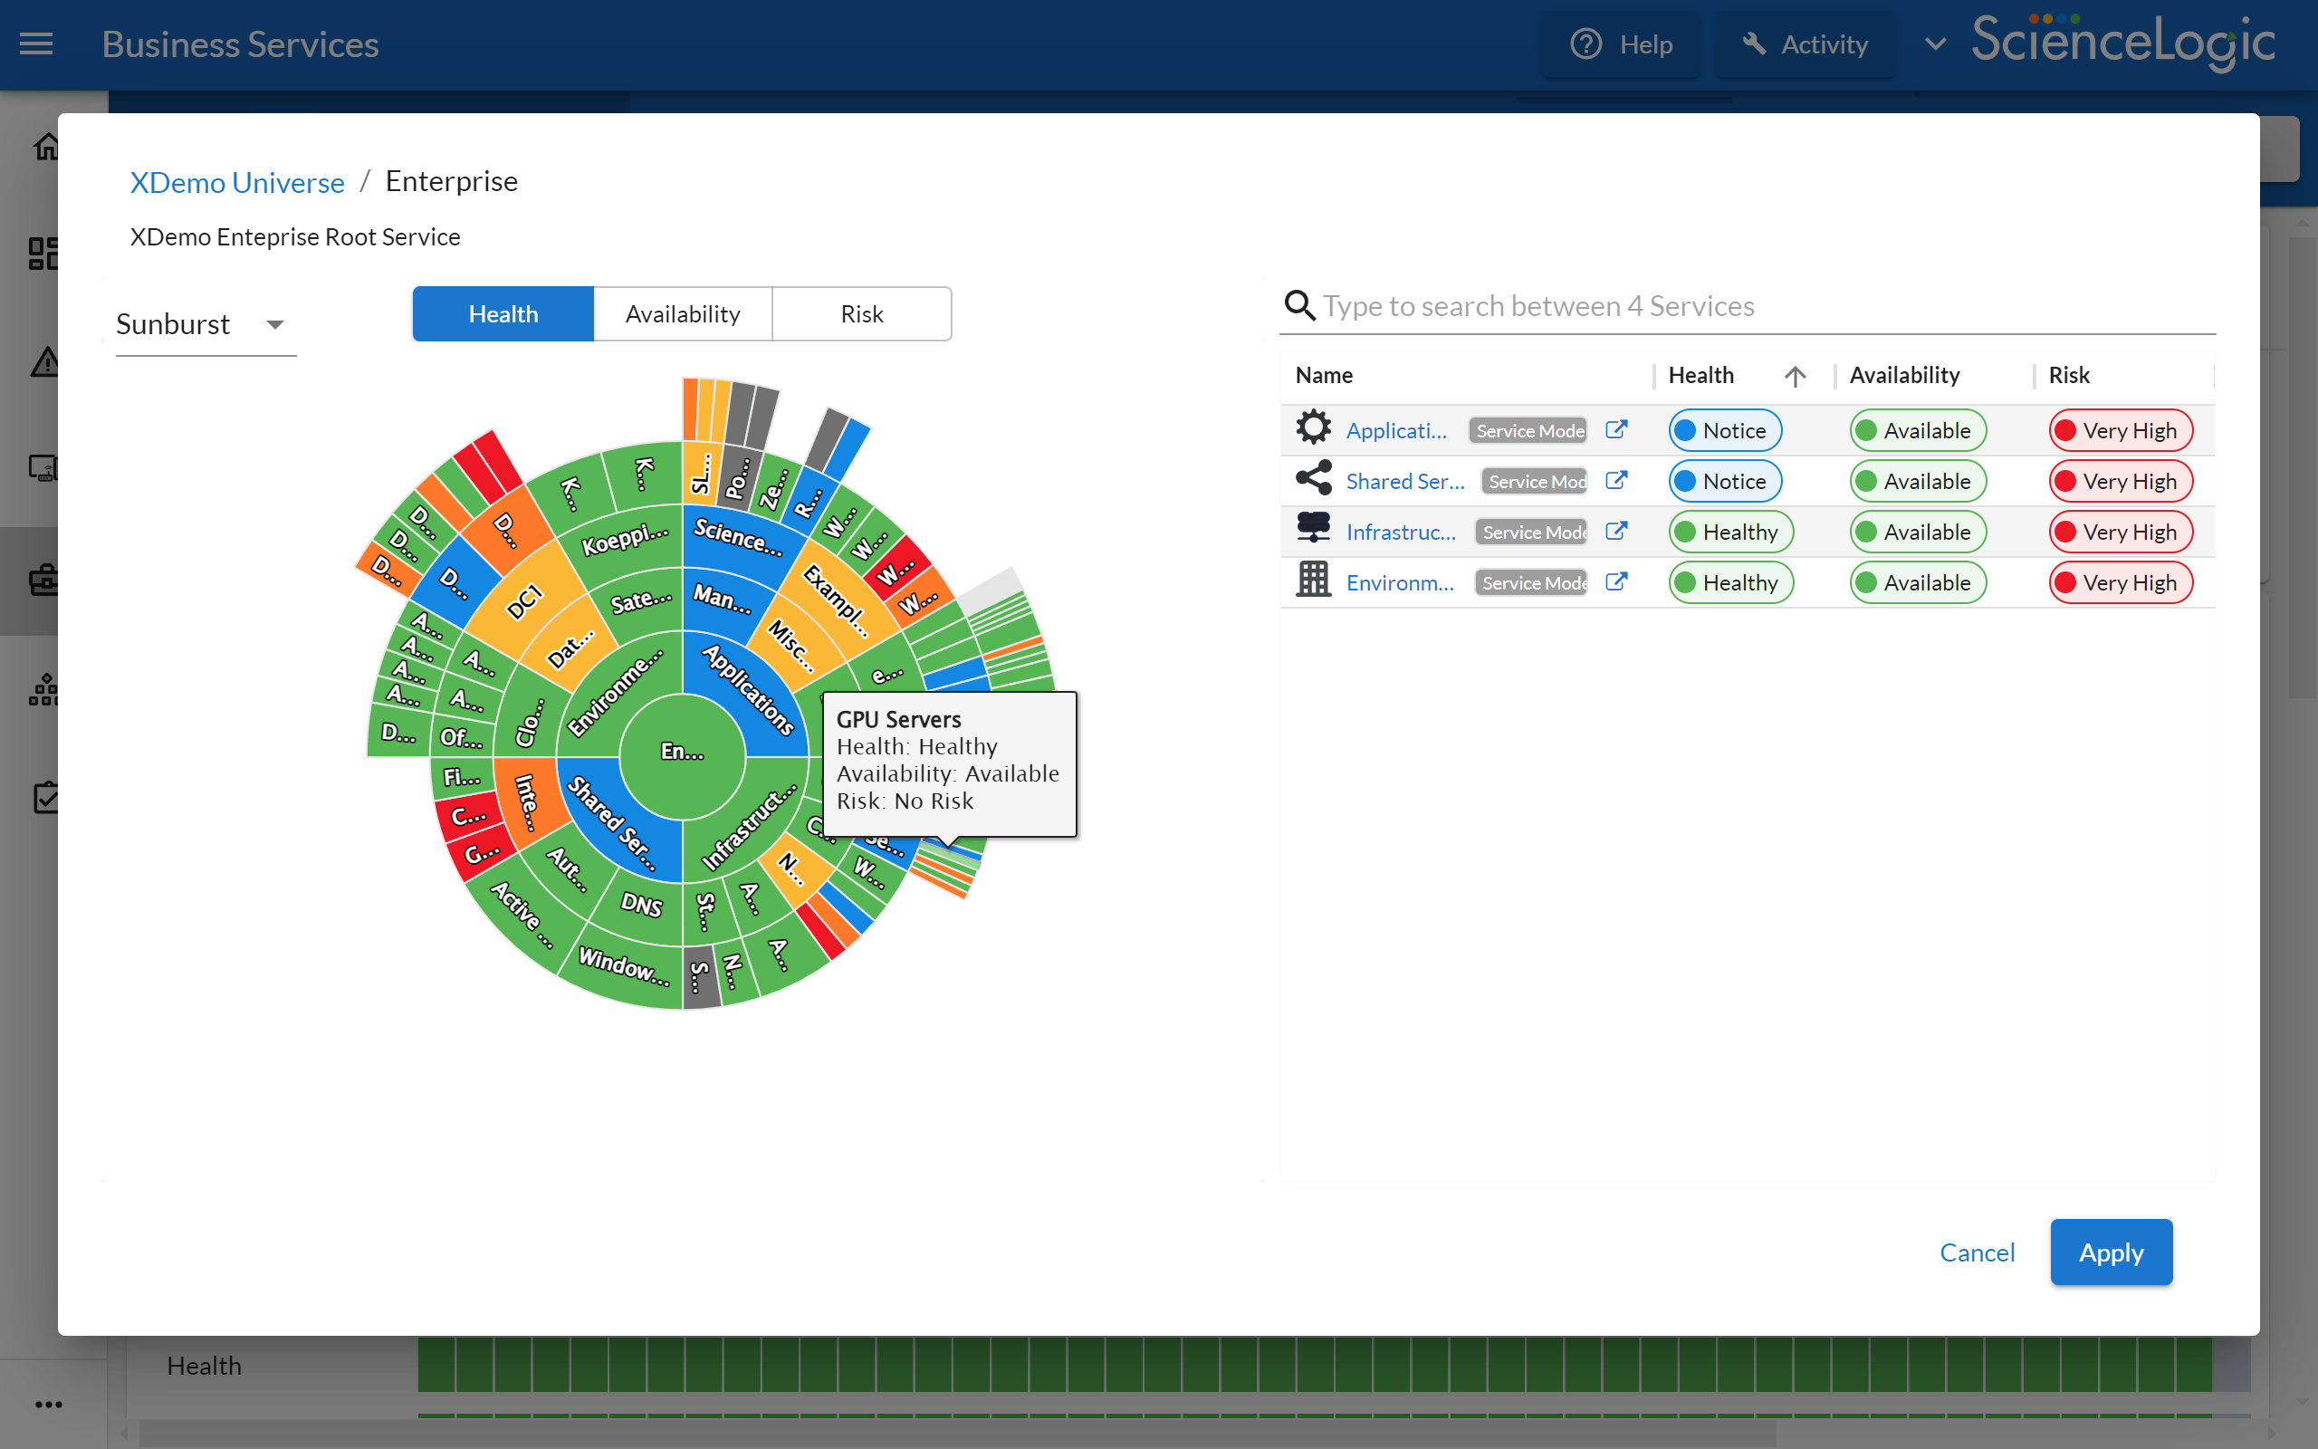The image size is (2318, 1449).
Task: Click the Cancel button
Action: [x=1977, y=1252]
